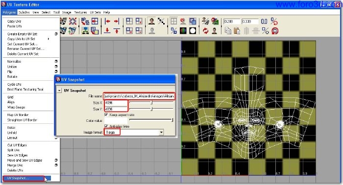343x185 pixels.
Task: Click the dark-haired portrait icon beside refresh
Action: pyautogui.click(x=215, y=31)
